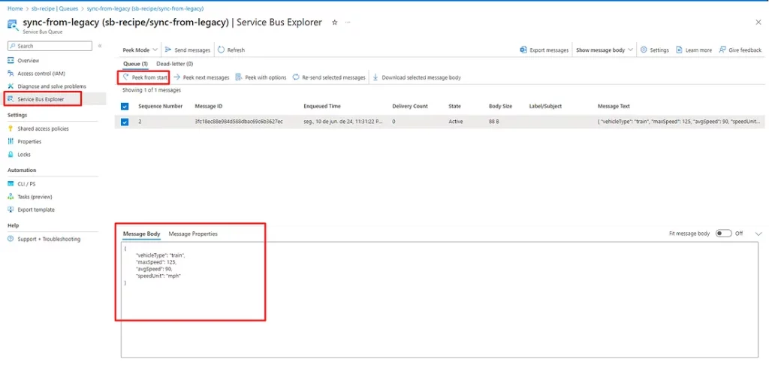
Task: Open Service Bus Explorer sidebar item
Action: [41, 99]
